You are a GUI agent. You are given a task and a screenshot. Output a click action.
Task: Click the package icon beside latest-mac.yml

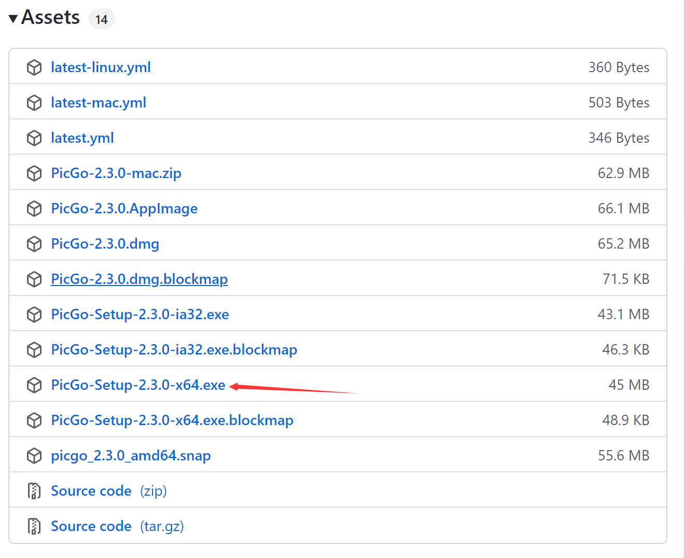click(x=34, y=103)
